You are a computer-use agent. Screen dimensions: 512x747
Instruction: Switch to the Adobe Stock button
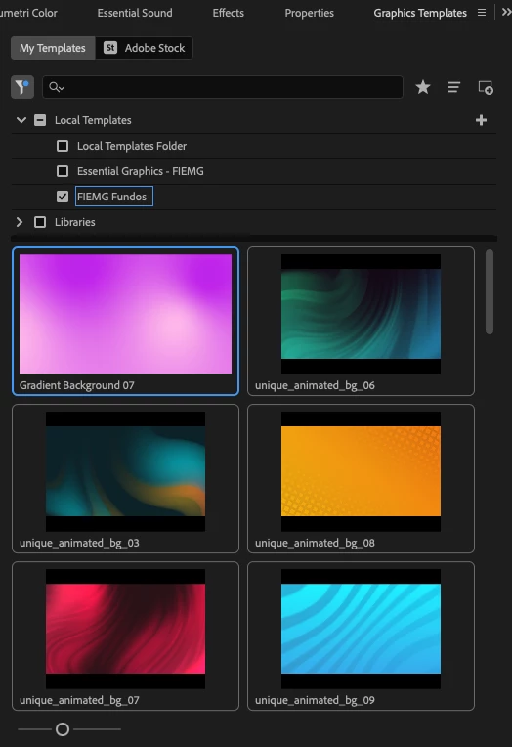(145, 48)
